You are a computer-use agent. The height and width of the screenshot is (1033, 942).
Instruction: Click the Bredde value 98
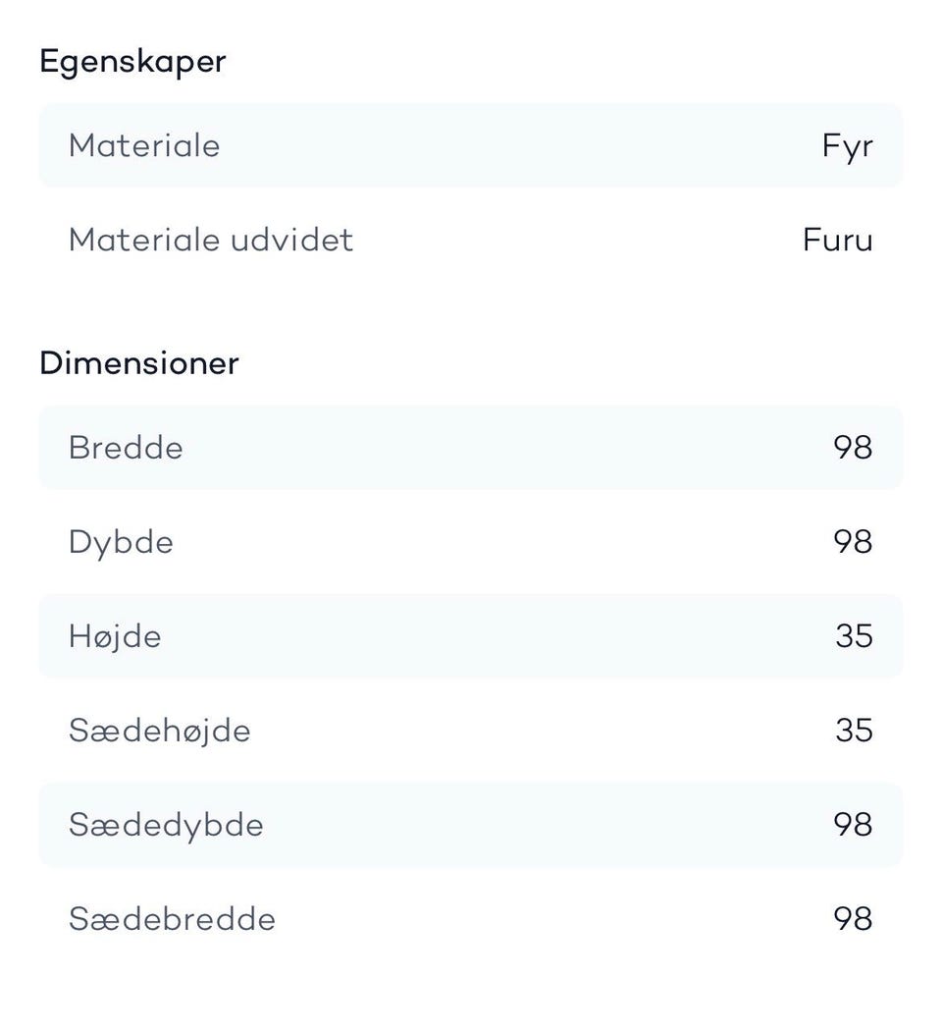click(853, 448)
